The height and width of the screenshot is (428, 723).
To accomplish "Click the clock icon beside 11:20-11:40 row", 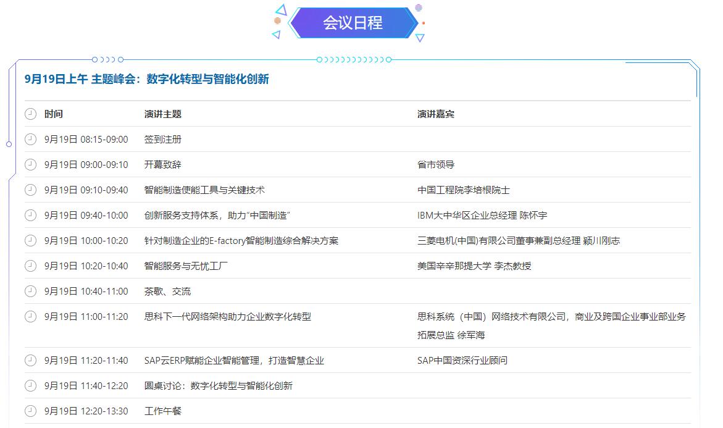I will pos(30,360).
